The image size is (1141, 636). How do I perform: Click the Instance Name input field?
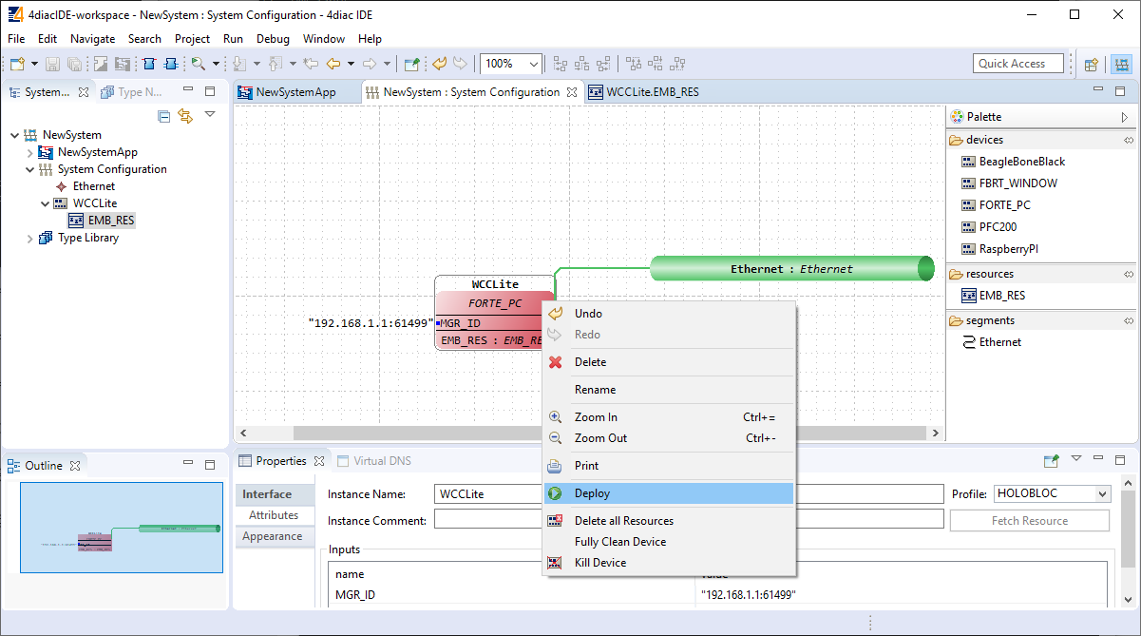pos(691,494)
